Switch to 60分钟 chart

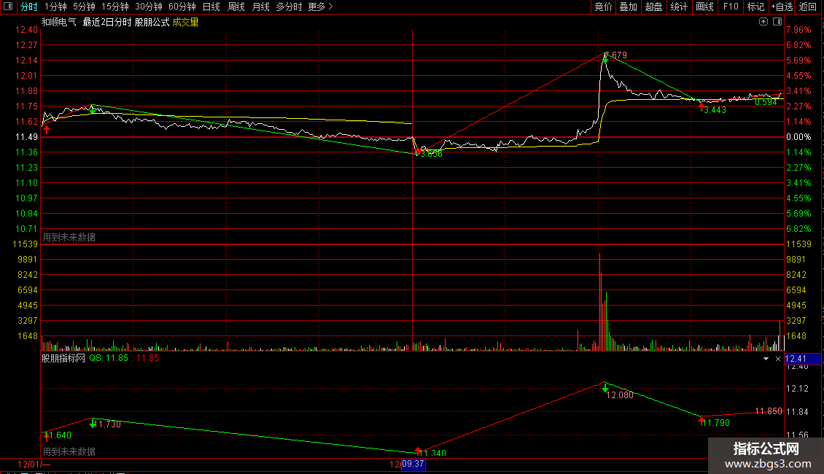(x=182, y=7)
